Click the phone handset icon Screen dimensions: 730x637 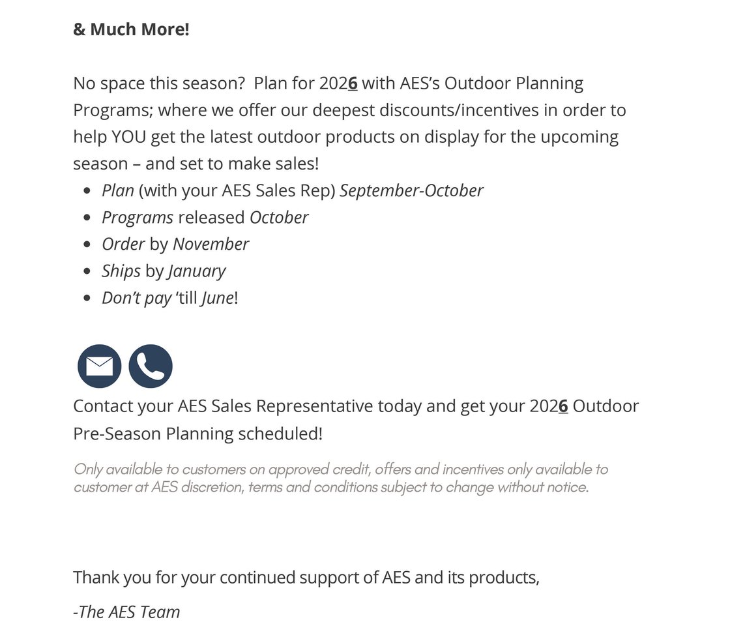point(151,366)
